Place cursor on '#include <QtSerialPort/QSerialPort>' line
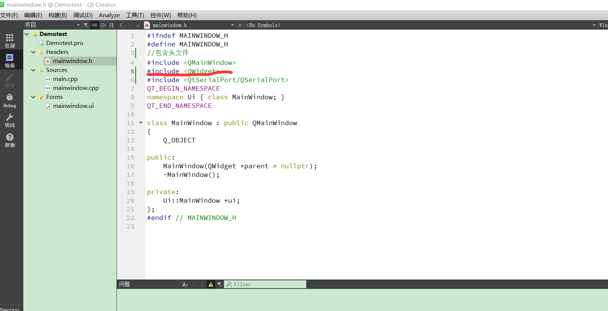This screenshot has height=311, width=608. pos(218,80)
